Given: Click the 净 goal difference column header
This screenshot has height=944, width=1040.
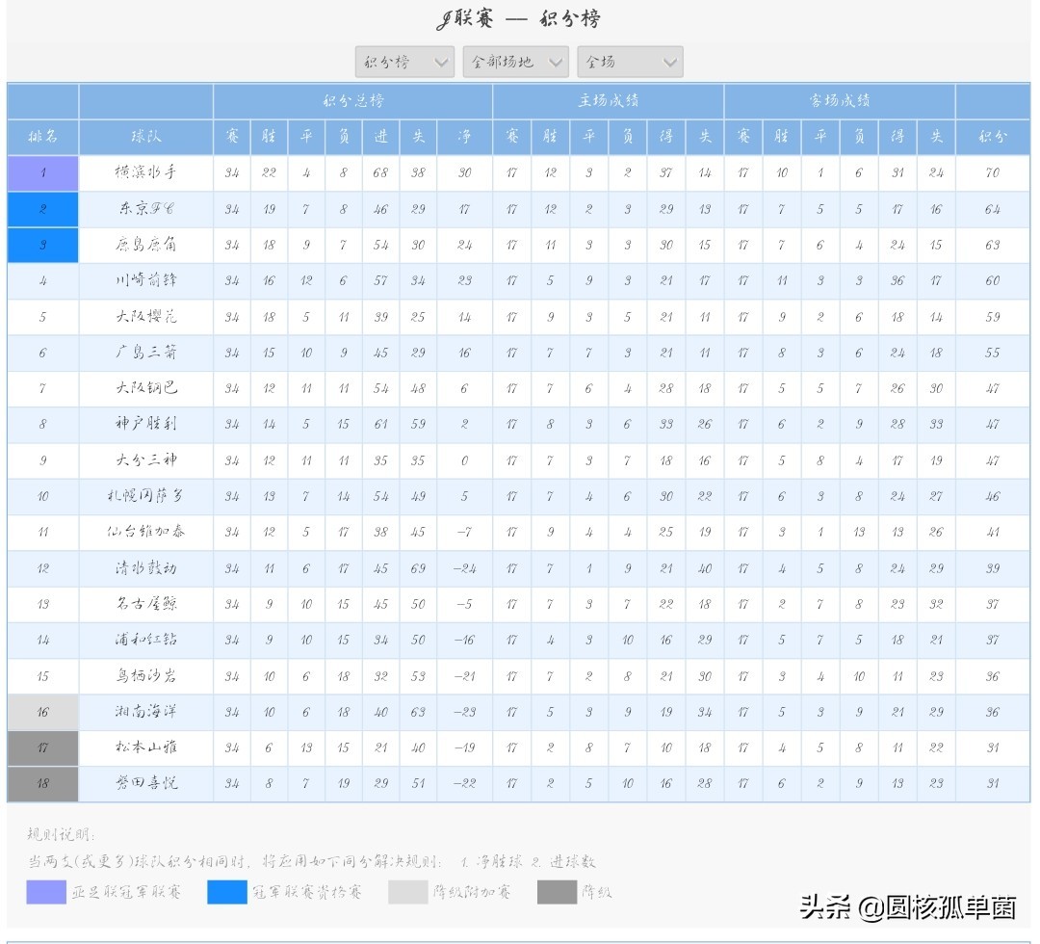Looking at the screenshot, I should click(x=464, y=136).
